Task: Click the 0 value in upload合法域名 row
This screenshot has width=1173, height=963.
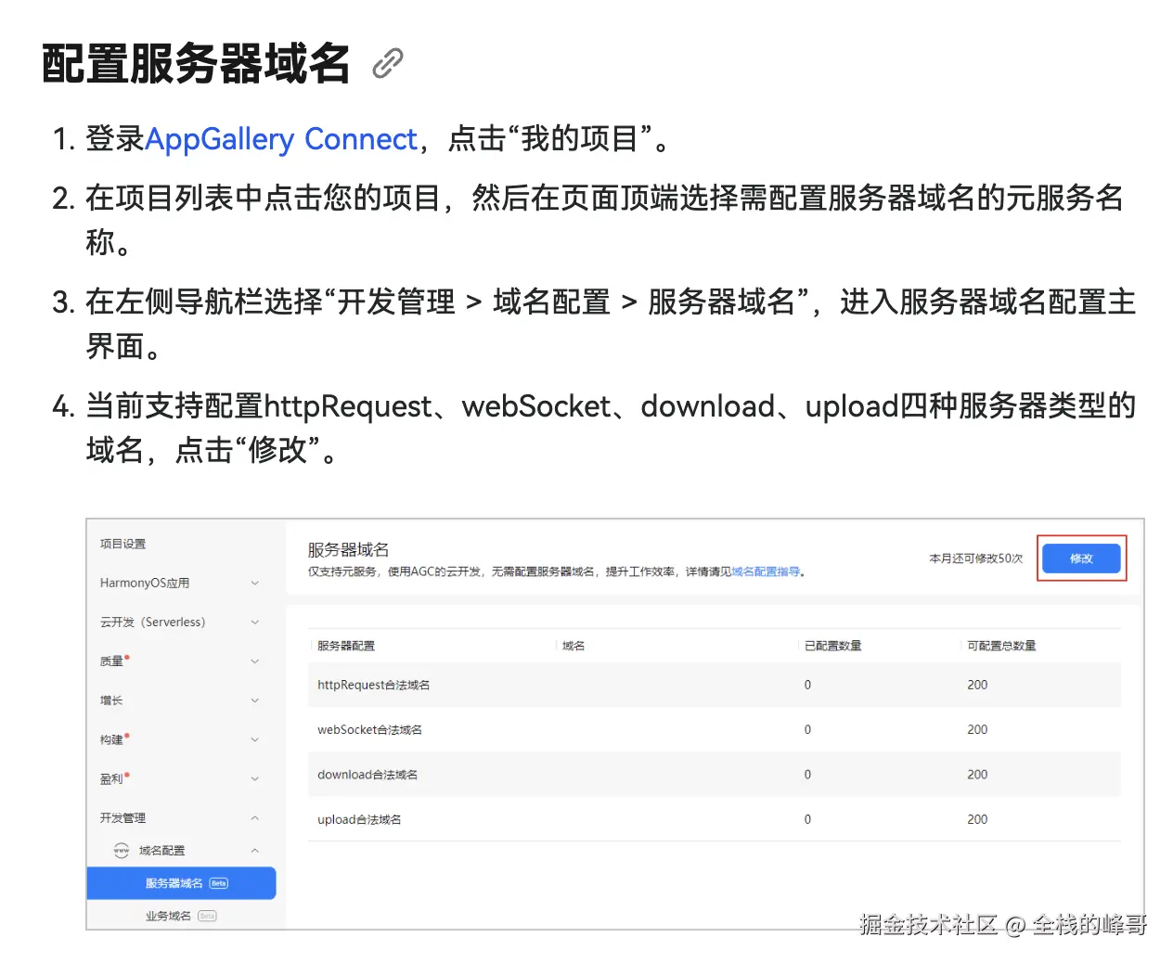Action: tap(807, 819)
